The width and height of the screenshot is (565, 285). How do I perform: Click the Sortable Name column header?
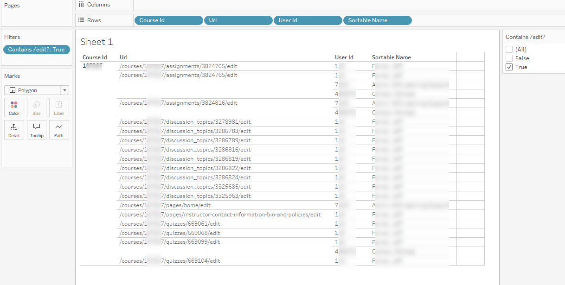coord(392,57)
